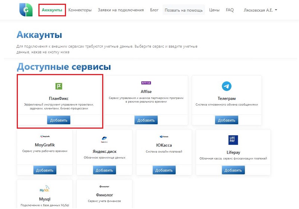Click the Affise purple logo icon
This screenshot has width=299, height=209.
click(146, 83)
